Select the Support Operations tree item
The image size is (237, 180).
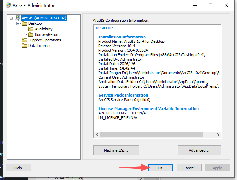click(x=45, y=40)
